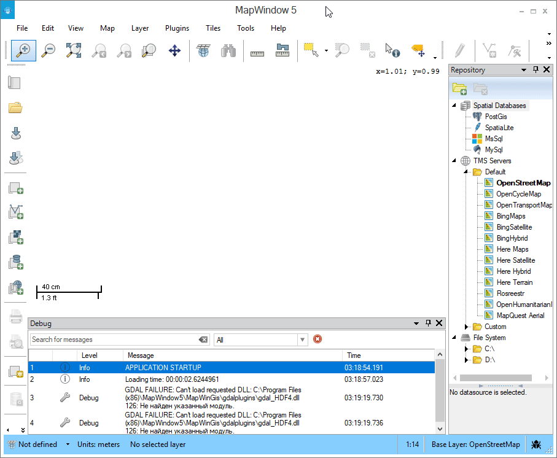
Task: Open the Plugins menu
Action: (177, 28)
